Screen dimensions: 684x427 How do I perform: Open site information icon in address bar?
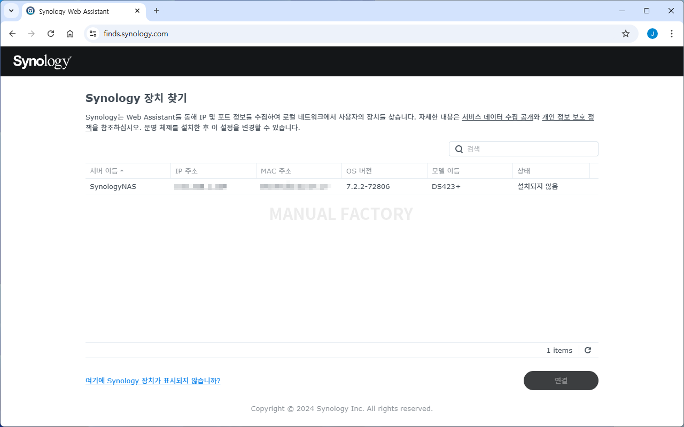[93, 34]
